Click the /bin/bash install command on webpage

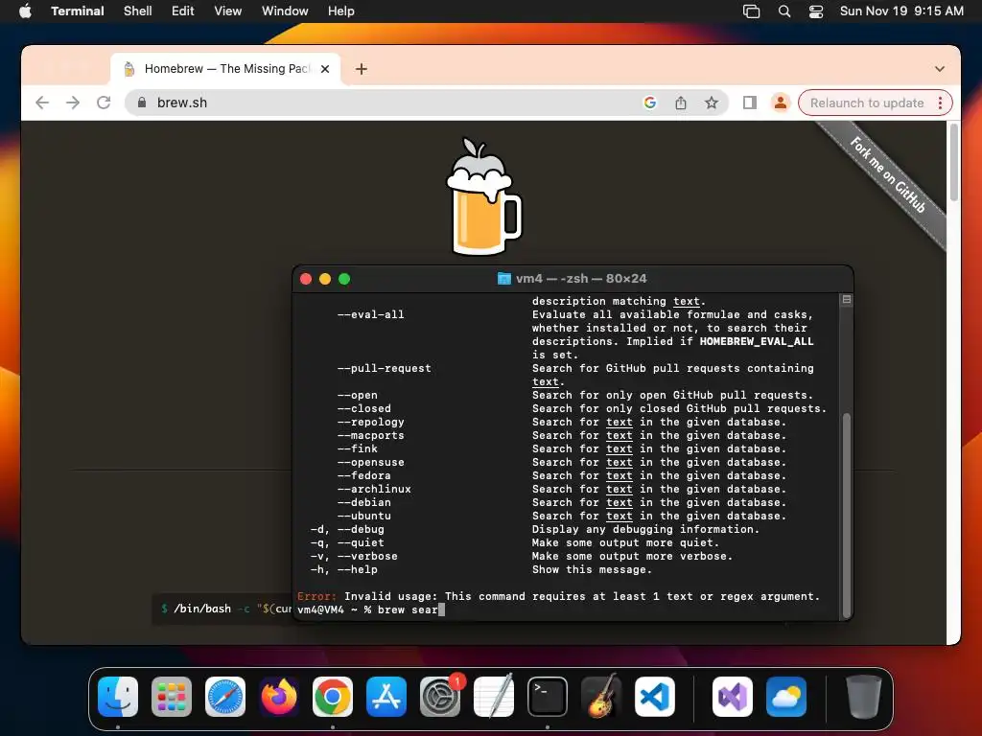tap(222, 609)
